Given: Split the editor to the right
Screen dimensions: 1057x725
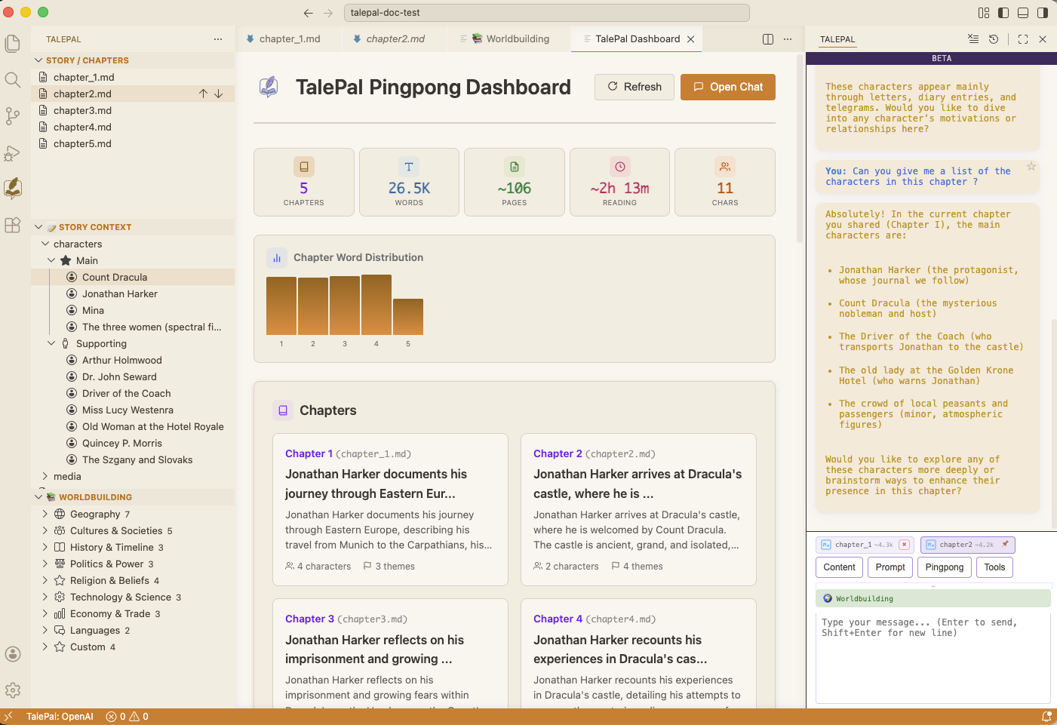Looking at the screenshot, I should pyautogui.click(x=768, y=39).
